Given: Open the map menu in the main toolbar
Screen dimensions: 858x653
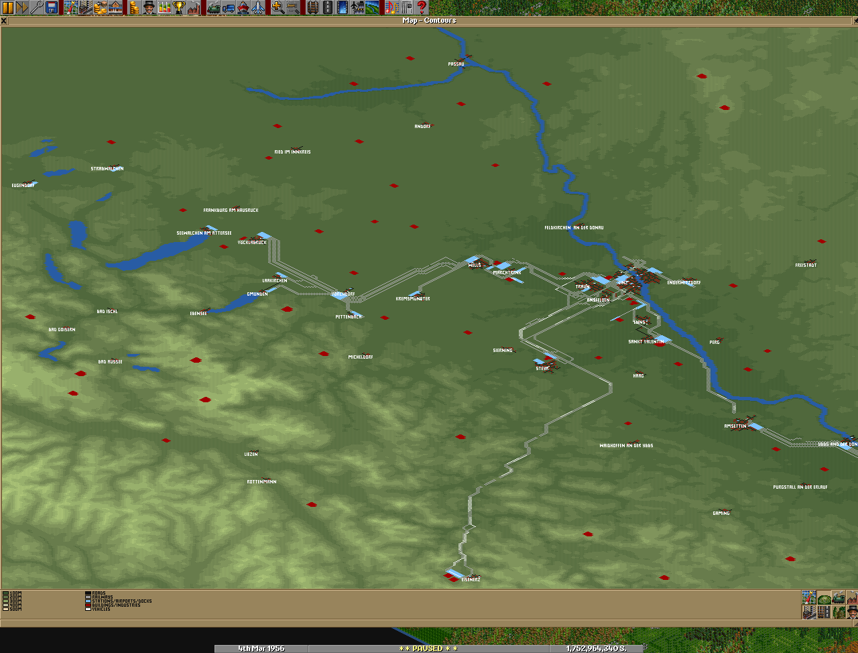Looking at the screenshot, I should tap(71, 8).
